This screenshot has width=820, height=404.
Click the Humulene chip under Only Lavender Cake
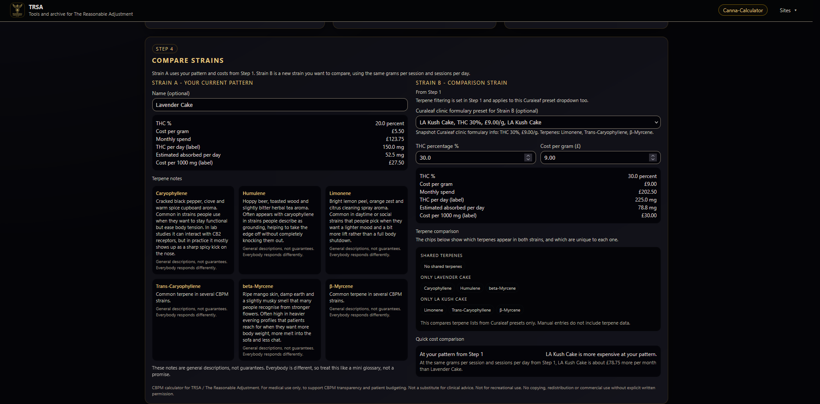[x=470, y=288]
